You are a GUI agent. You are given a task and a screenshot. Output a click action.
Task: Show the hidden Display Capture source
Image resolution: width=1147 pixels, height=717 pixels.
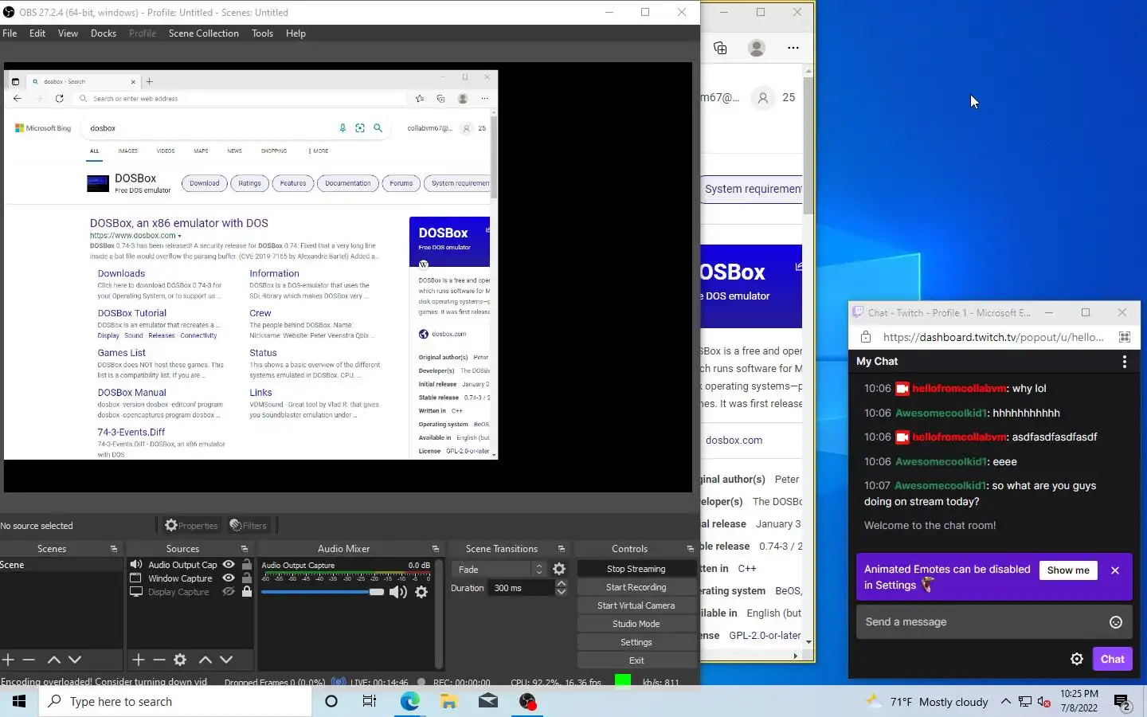click(x=229, y=592)
